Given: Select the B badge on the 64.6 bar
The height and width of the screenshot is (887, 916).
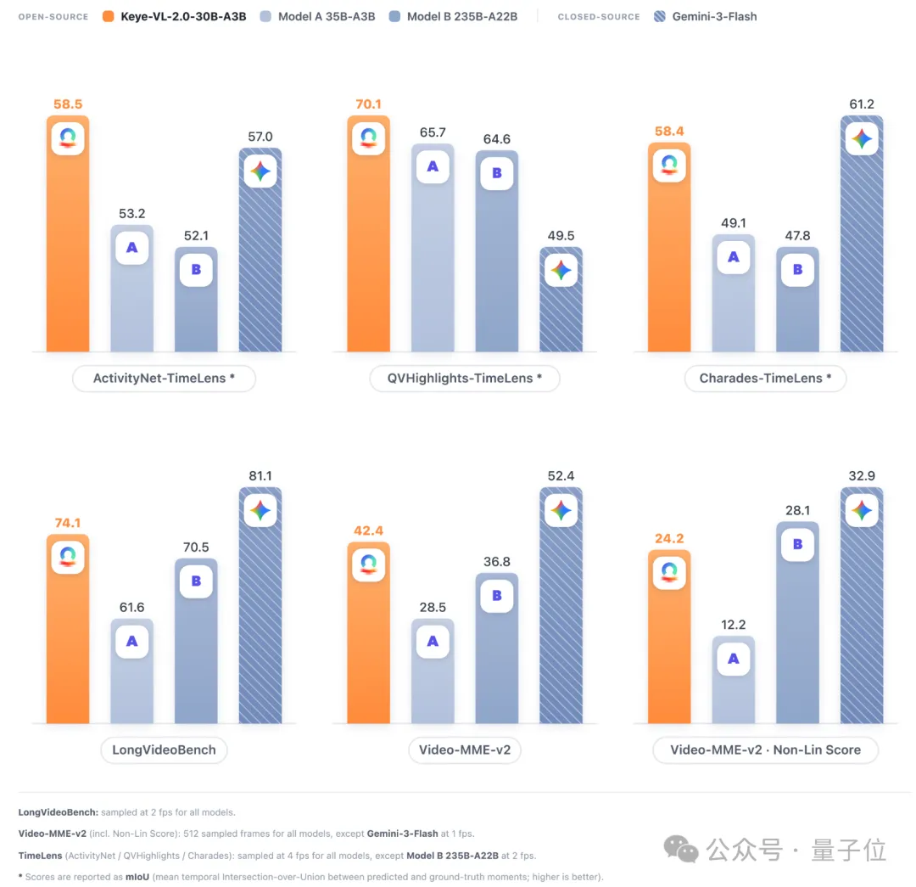Looking at the screenshot, I should click(496, 174).
